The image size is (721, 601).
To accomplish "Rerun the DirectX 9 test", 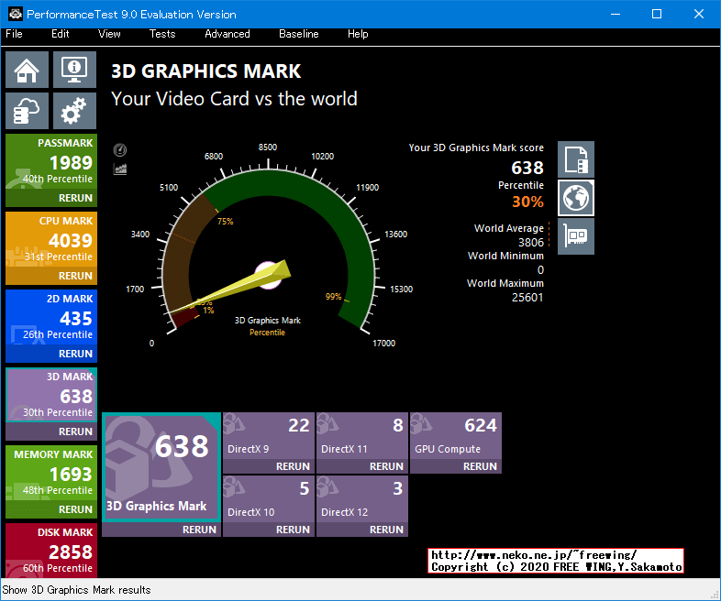I will pos(293,466).
